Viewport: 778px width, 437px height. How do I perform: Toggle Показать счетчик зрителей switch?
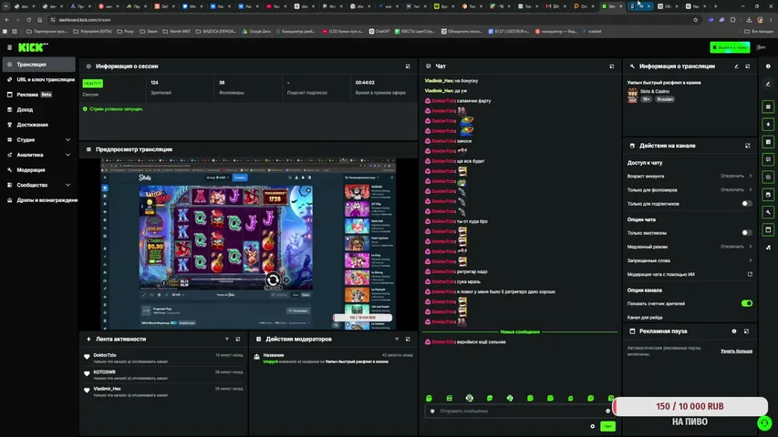pos(746,303)
